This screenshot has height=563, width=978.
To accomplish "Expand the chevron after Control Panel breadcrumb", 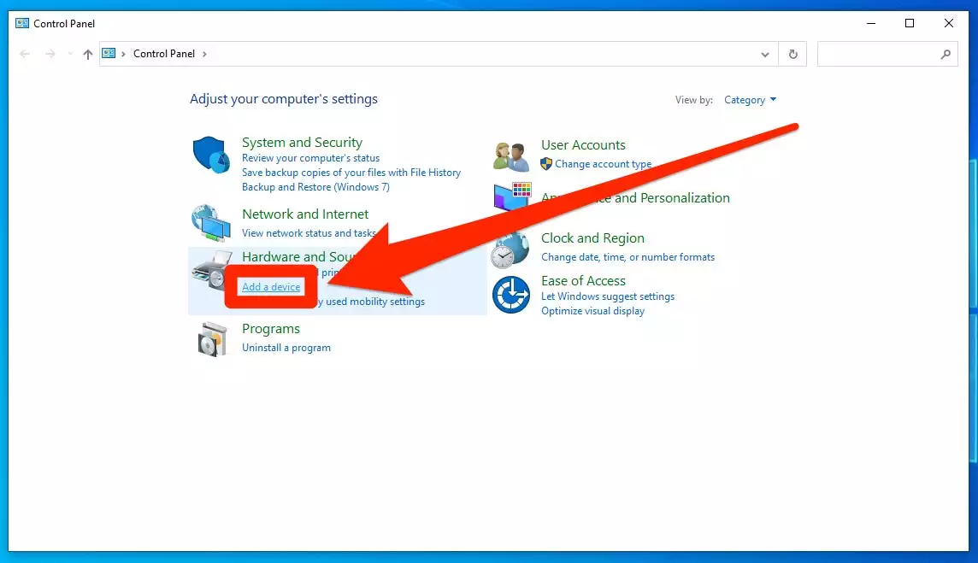I will (x=204, y=54).
